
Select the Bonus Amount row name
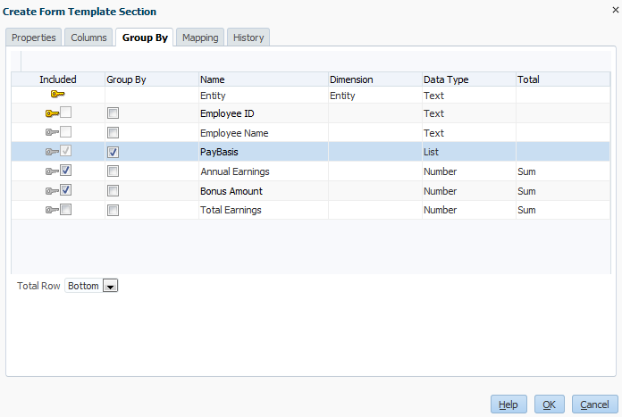pos(231,191)
